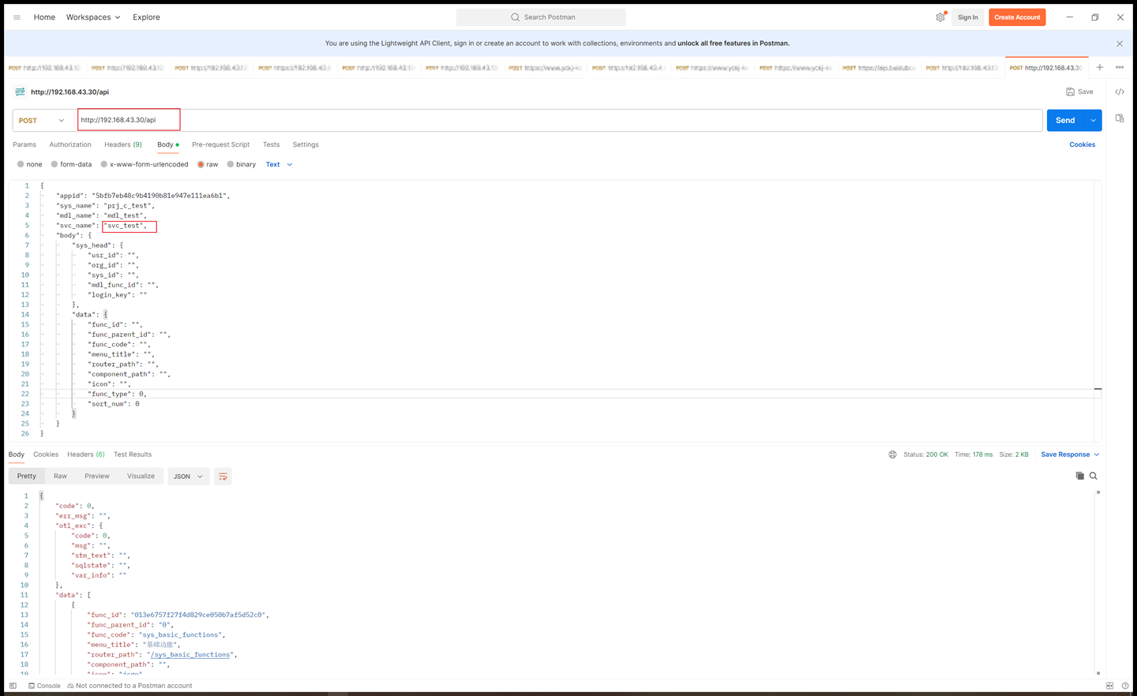Show network info globe icon
The width and height of the screenshot is (1137, 696).
893,455
